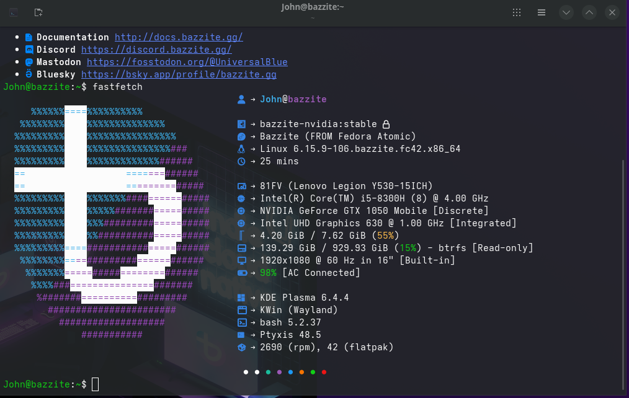Viewport: 629px width, 398px height.
Task: Click the laptop icon beside 81FV host
Action: [241, 186]
